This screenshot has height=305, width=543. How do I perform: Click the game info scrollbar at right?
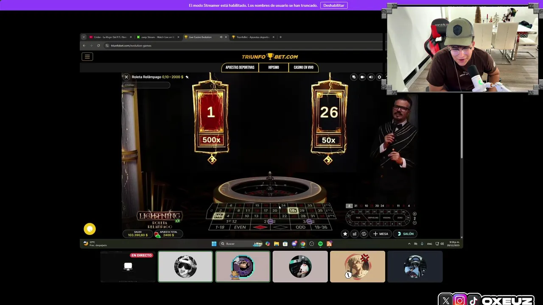tap(462, 127)
